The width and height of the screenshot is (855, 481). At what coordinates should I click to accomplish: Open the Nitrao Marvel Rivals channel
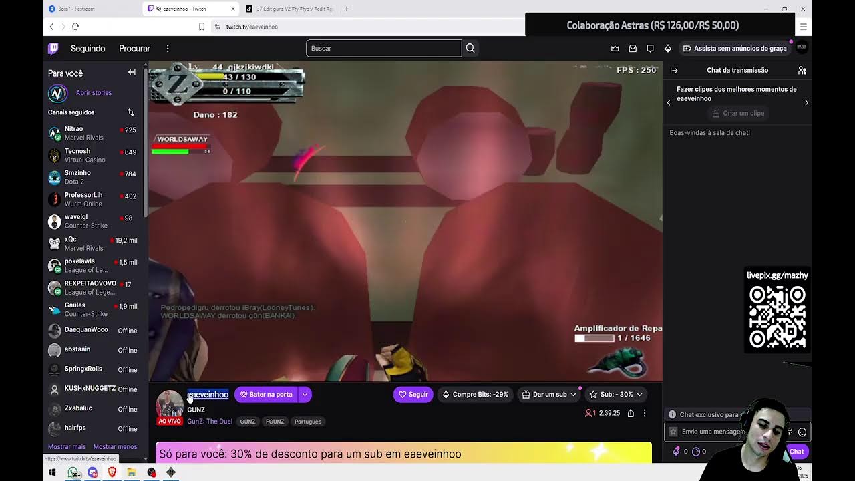(x=93, y=133)
